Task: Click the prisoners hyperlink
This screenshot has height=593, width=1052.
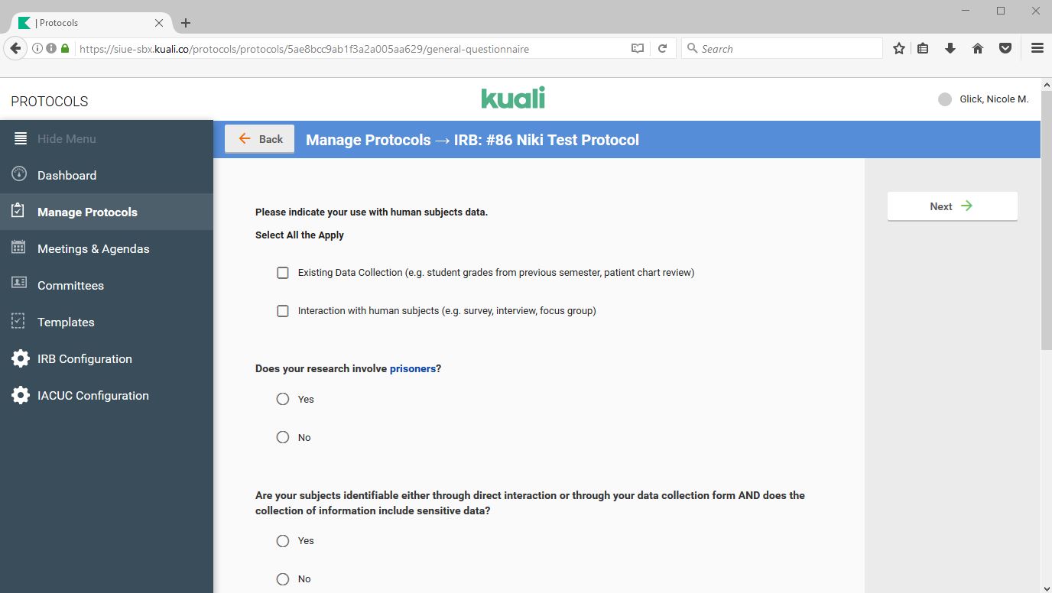Action: pos(412,368)
